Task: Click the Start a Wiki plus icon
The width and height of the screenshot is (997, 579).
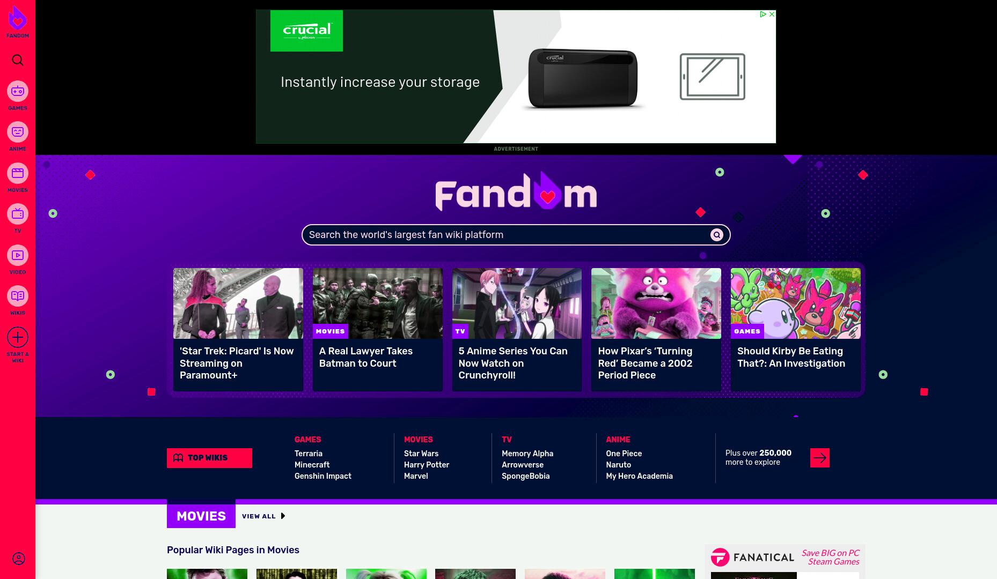Action: click(18, 337)
